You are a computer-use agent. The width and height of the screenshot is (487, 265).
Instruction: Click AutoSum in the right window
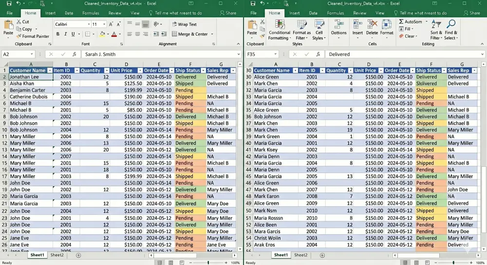coord(411,22)
